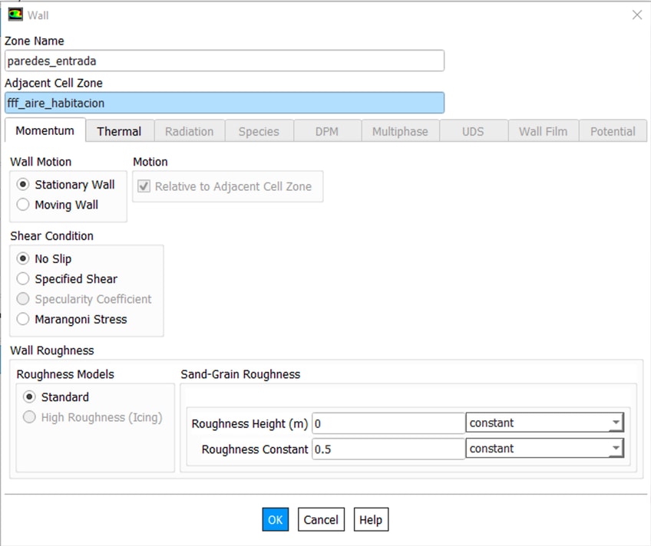Click the OK button
Image resolution: width=651 pixels, height=546 pixels.
pyautogui.click(x=275, y=520)
